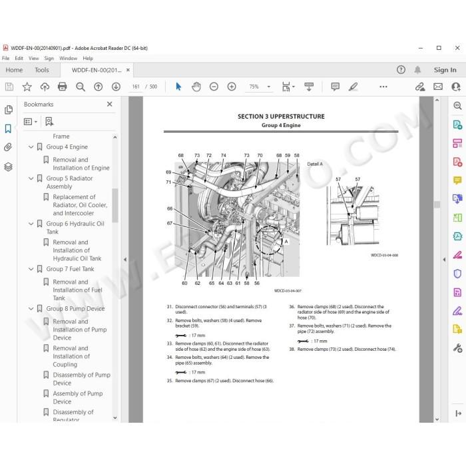The width and height of the screenshot is (466, 466).
Task: Open Removal and Installation of Engine bookmark
Action: tap(81, 164)
